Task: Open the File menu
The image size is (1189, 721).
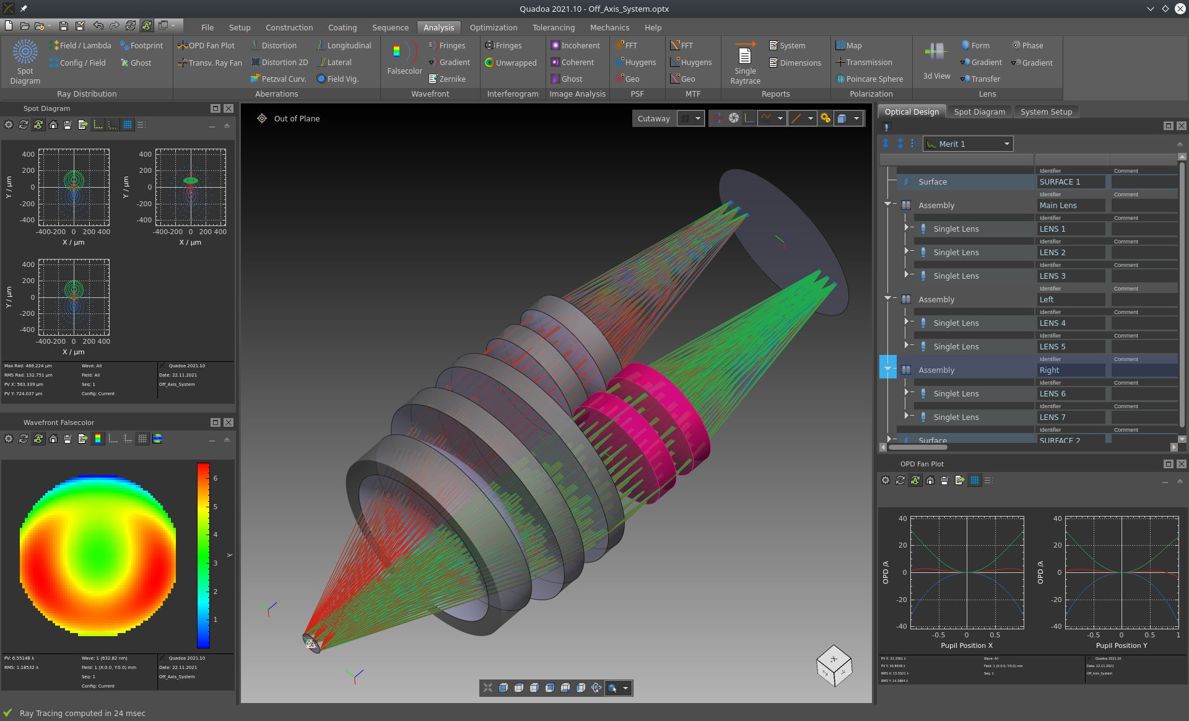Action: click(207, 27)
